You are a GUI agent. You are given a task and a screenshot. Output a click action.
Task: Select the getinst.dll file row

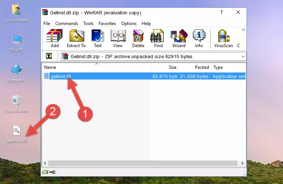(144, 76)
